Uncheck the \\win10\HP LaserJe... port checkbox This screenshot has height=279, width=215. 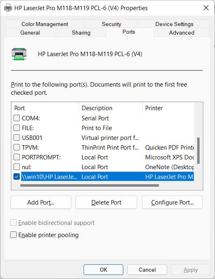17,177
